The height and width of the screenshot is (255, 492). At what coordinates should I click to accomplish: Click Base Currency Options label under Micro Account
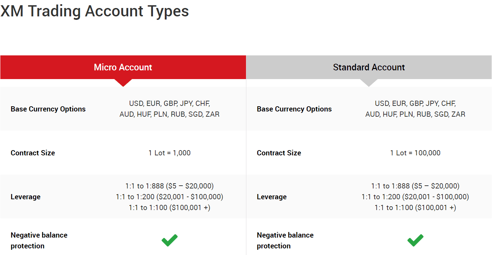pos(48,109)
